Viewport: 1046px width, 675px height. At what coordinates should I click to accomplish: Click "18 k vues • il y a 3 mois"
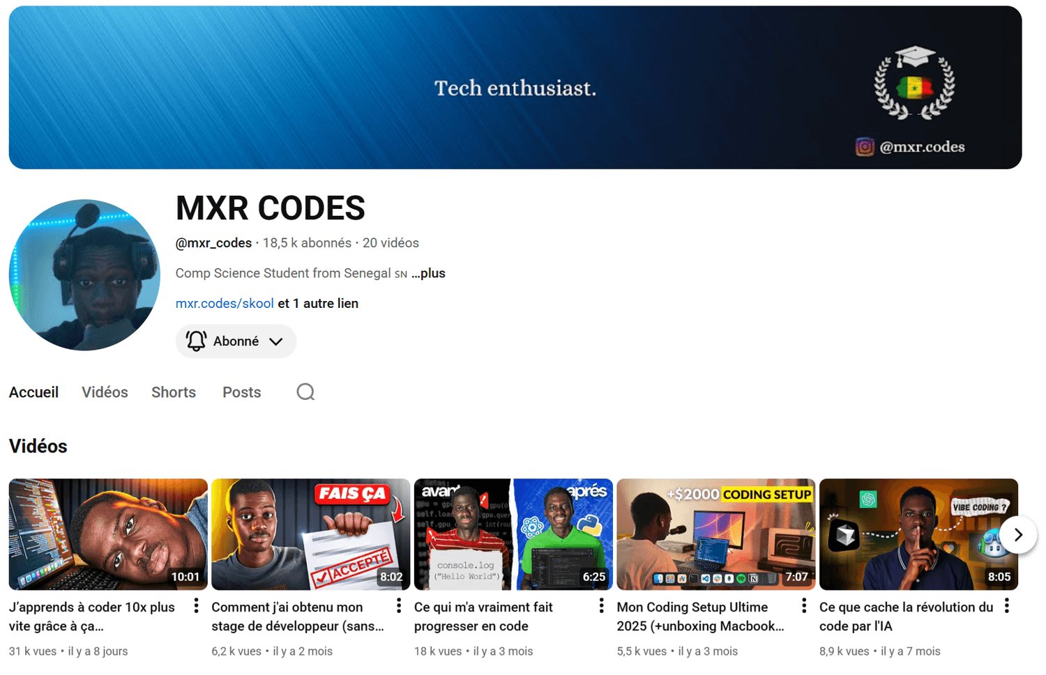(x=473, y=651)
